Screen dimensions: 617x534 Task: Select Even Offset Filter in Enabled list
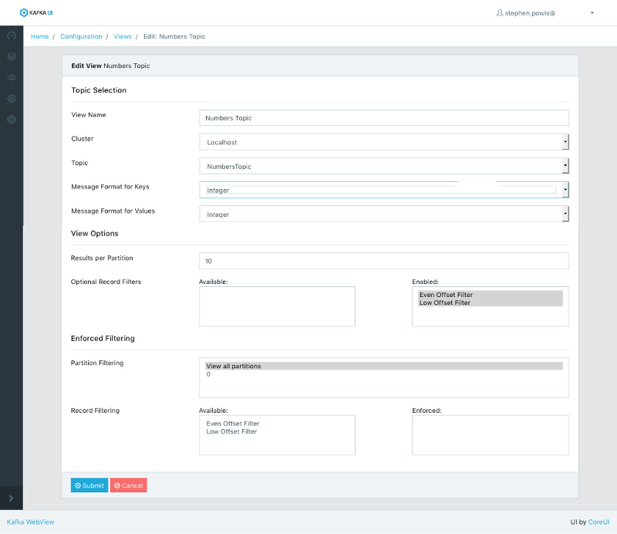(490, 295)
